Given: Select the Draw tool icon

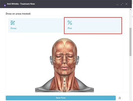Looking at the screenshot, I should click(x=13, y=23).
